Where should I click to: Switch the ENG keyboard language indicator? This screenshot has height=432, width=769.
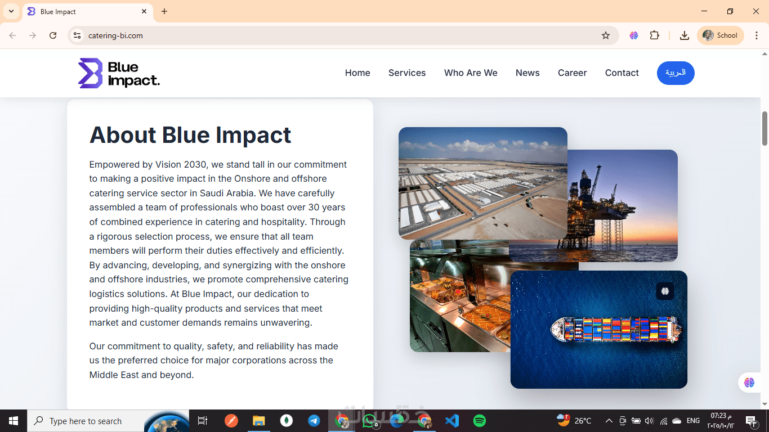(694, 421)
